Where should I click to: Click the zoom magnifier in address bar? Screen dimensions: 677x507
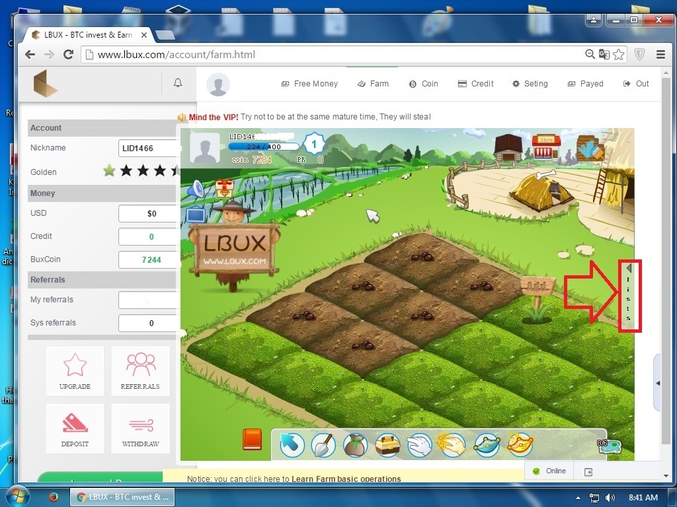pos(590,54)
